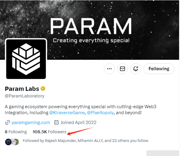The width and height of the screenshot is (180, 156).
Task: View the 8 Following list
Action: (16, 132)
